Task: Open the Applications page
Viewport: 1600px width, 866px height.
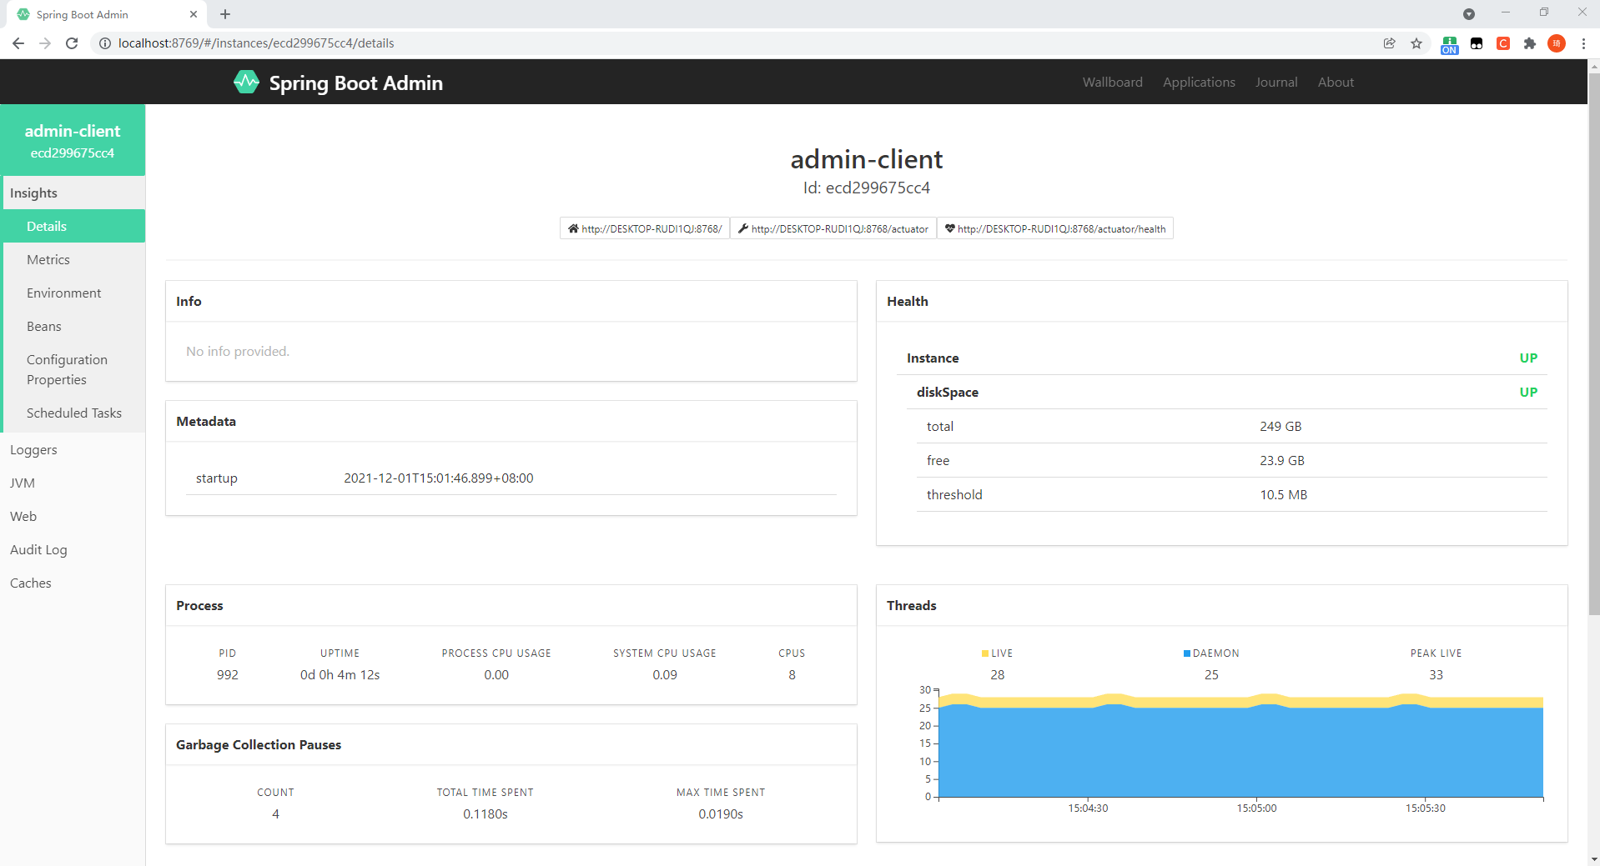Action: point(1199,82)
